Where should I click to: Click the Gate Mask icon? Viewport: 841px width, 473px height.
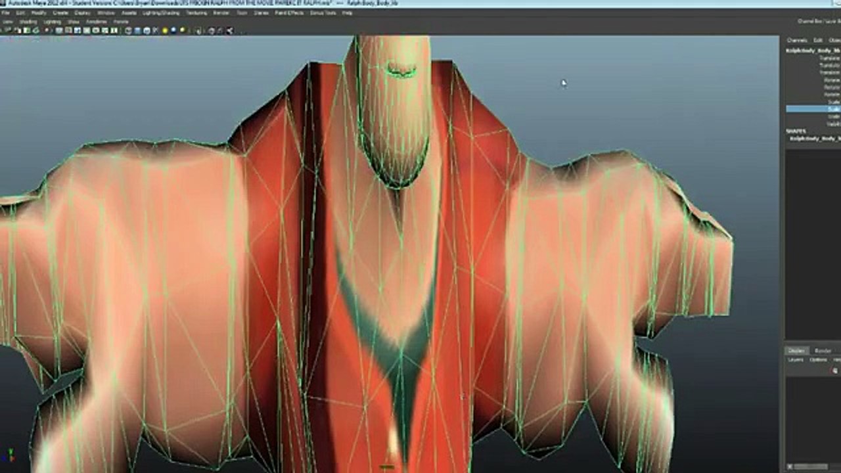click(87, 30)
